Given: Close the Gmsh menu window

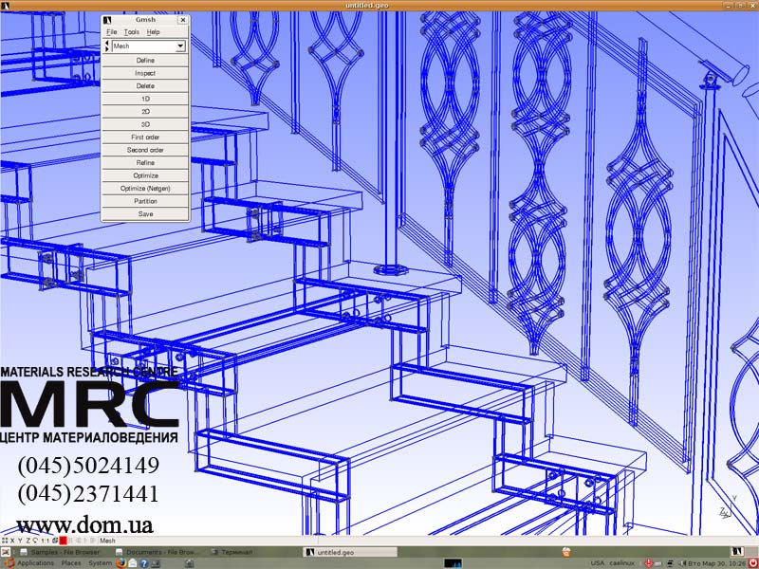Looking at the screenshot, I should pos(182,20).
